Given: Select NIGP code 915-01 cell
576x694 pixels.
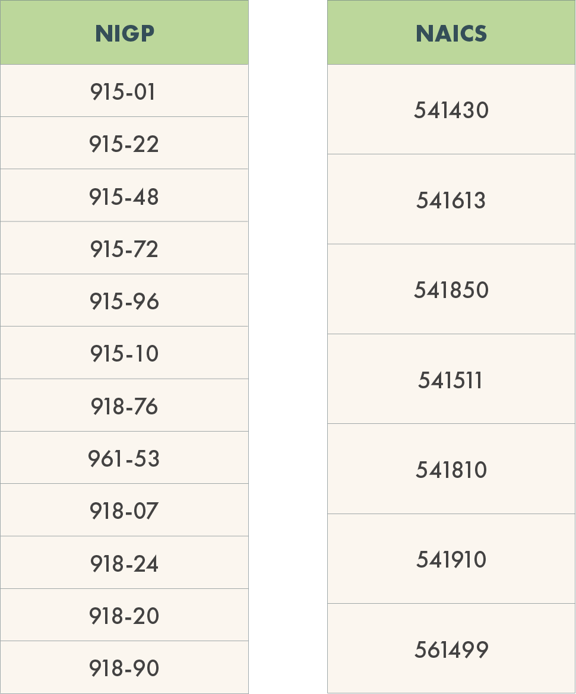Looking at the screenshot, I should [x=125, y=91].
